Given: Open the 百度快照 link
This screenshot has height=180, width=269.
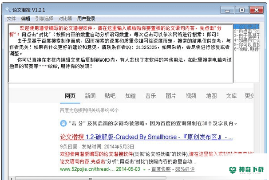Looking at the screenshot, I should [161, 169].
